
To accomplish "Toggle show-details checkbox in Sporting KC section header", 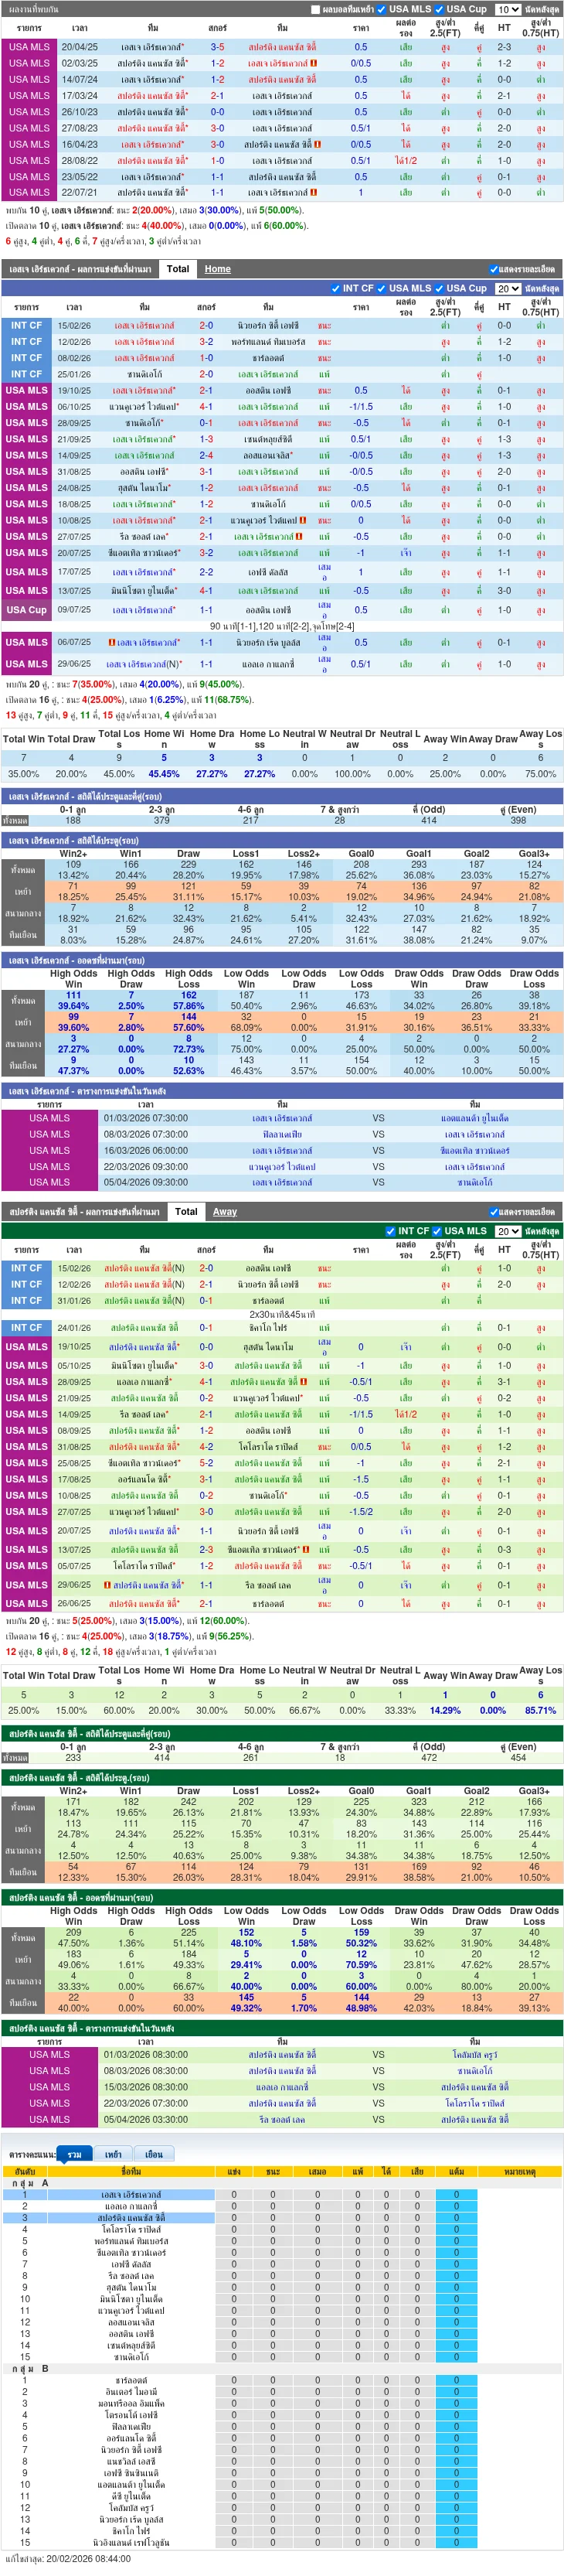I will [x=493, y=1212].
